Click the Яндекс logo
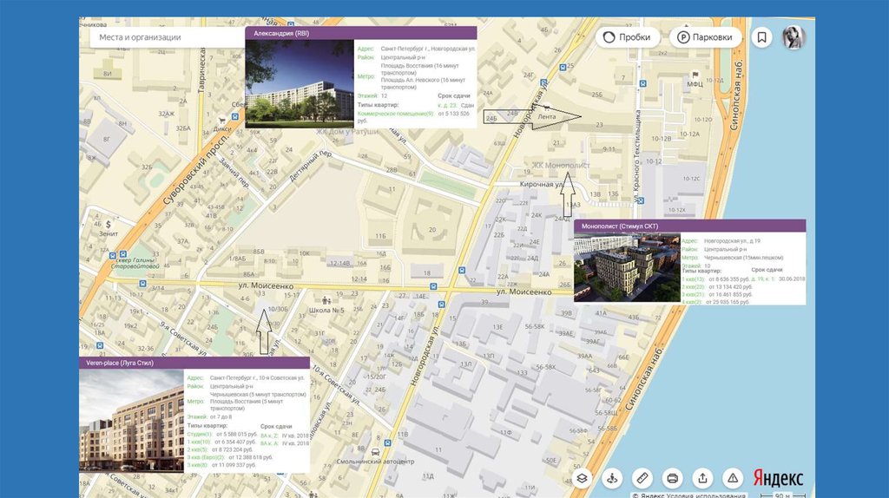This screenshot has height=498, width=889. pyautogui.click(x=778, y=478)
